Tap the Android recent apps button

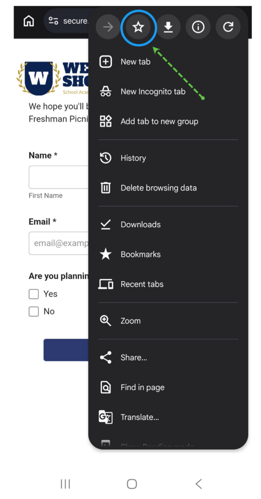65,484
